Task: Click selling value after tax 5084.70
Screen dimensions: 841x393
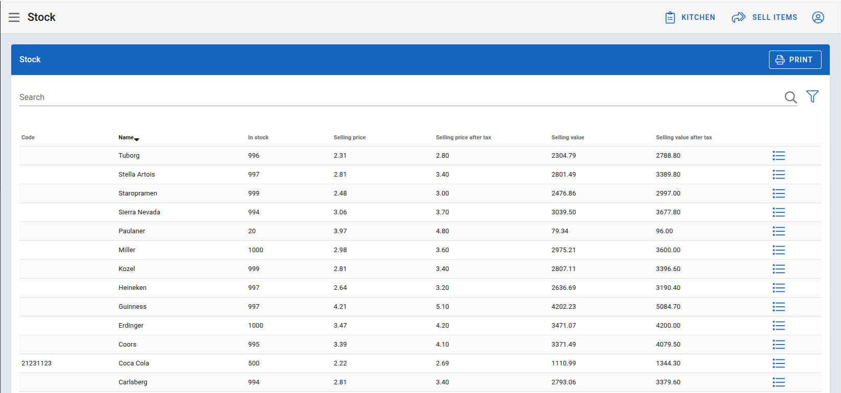Action: 668,307
